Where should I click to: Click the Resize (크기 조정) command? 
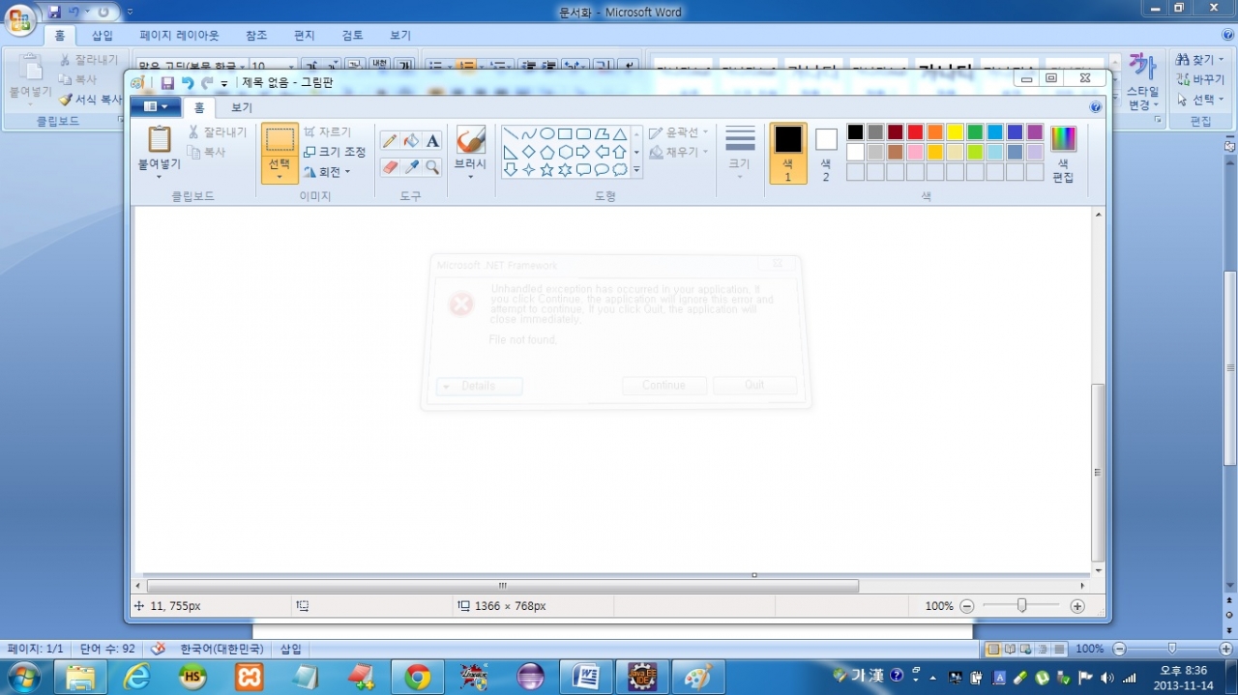coord(335,152)
